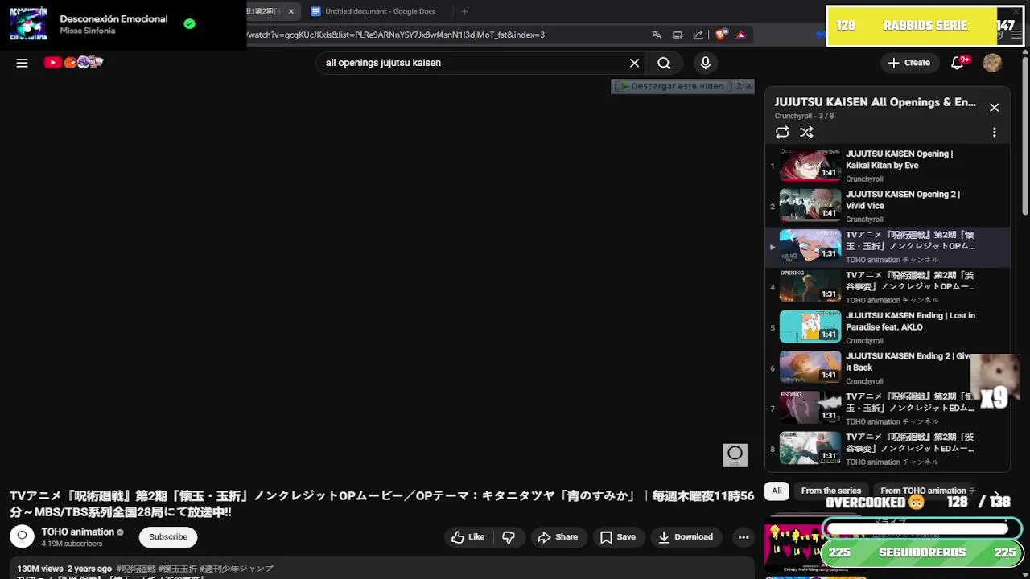Image resolution: width=1030 pixels, height=579 pixels.
Task: Close the current YouTube browser tab
Action: click(x=290, y=11)
